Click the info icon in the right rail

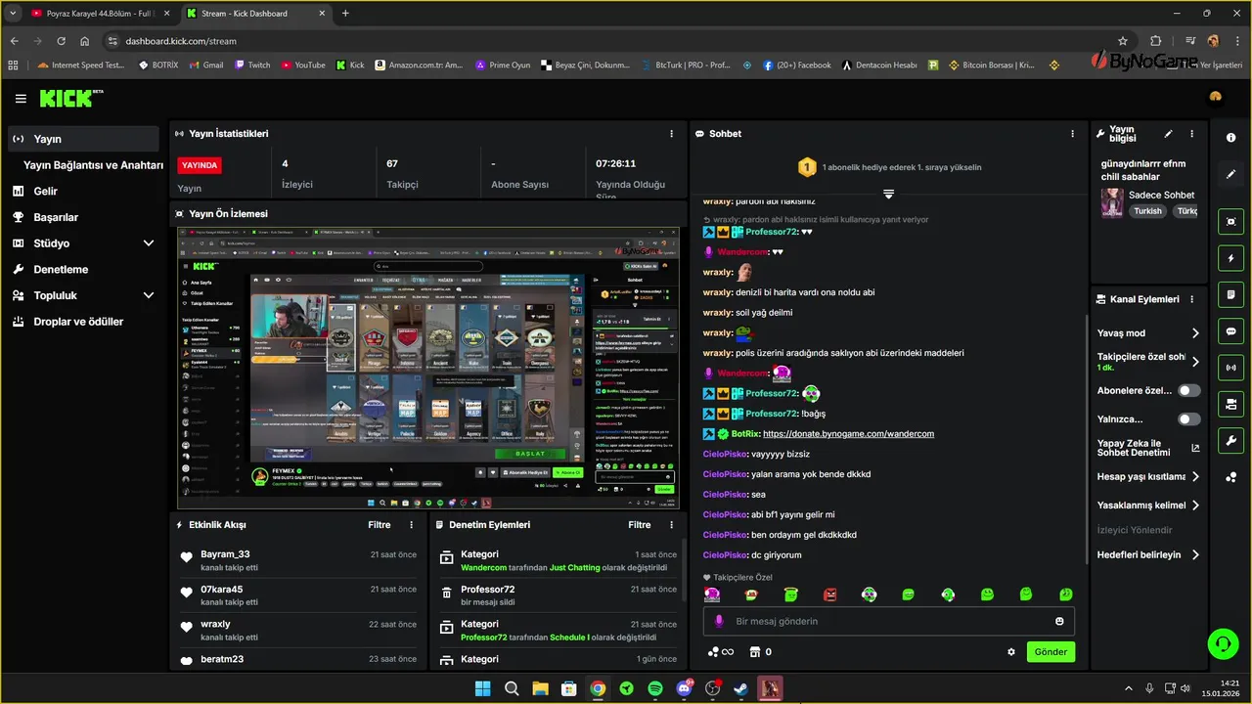(x=1230, y=138)
